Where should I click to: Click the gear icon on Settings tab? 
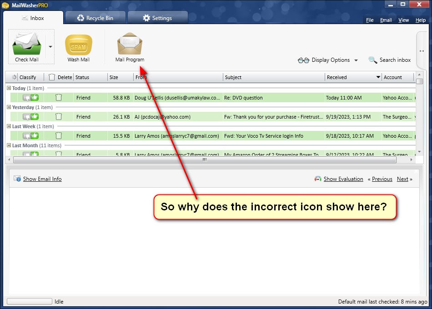tap(146, 18)
